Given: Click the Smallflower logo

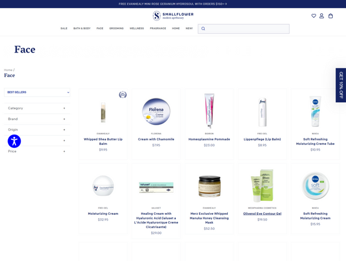Looking at the screenshot, I should (173, 16).
